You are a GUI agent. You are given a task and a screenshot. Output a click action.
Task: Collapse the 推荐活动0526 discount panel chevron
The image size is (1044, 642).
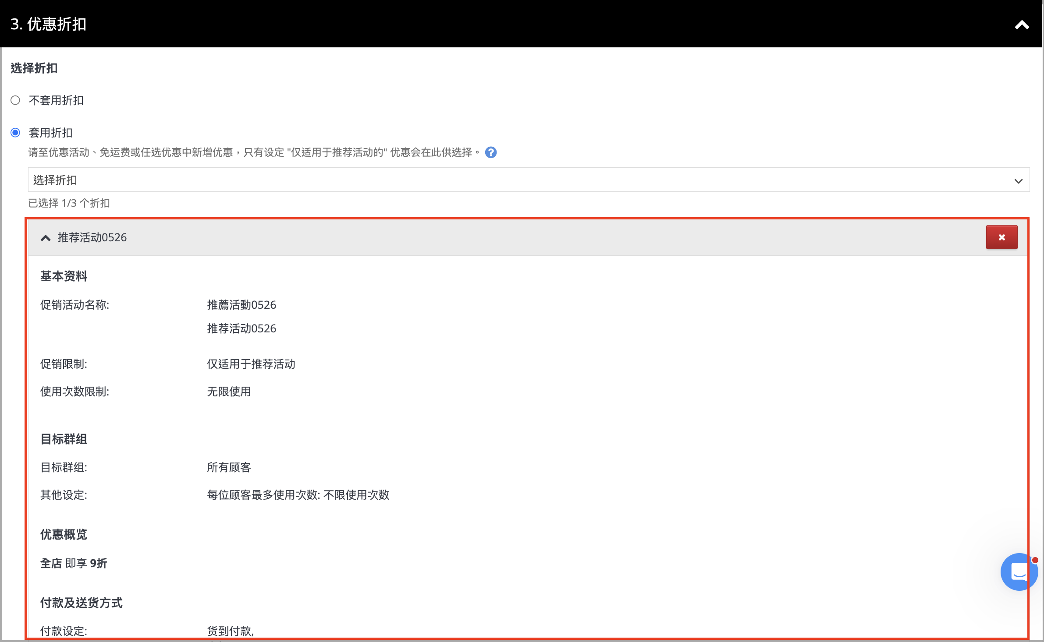click(46, 238)
